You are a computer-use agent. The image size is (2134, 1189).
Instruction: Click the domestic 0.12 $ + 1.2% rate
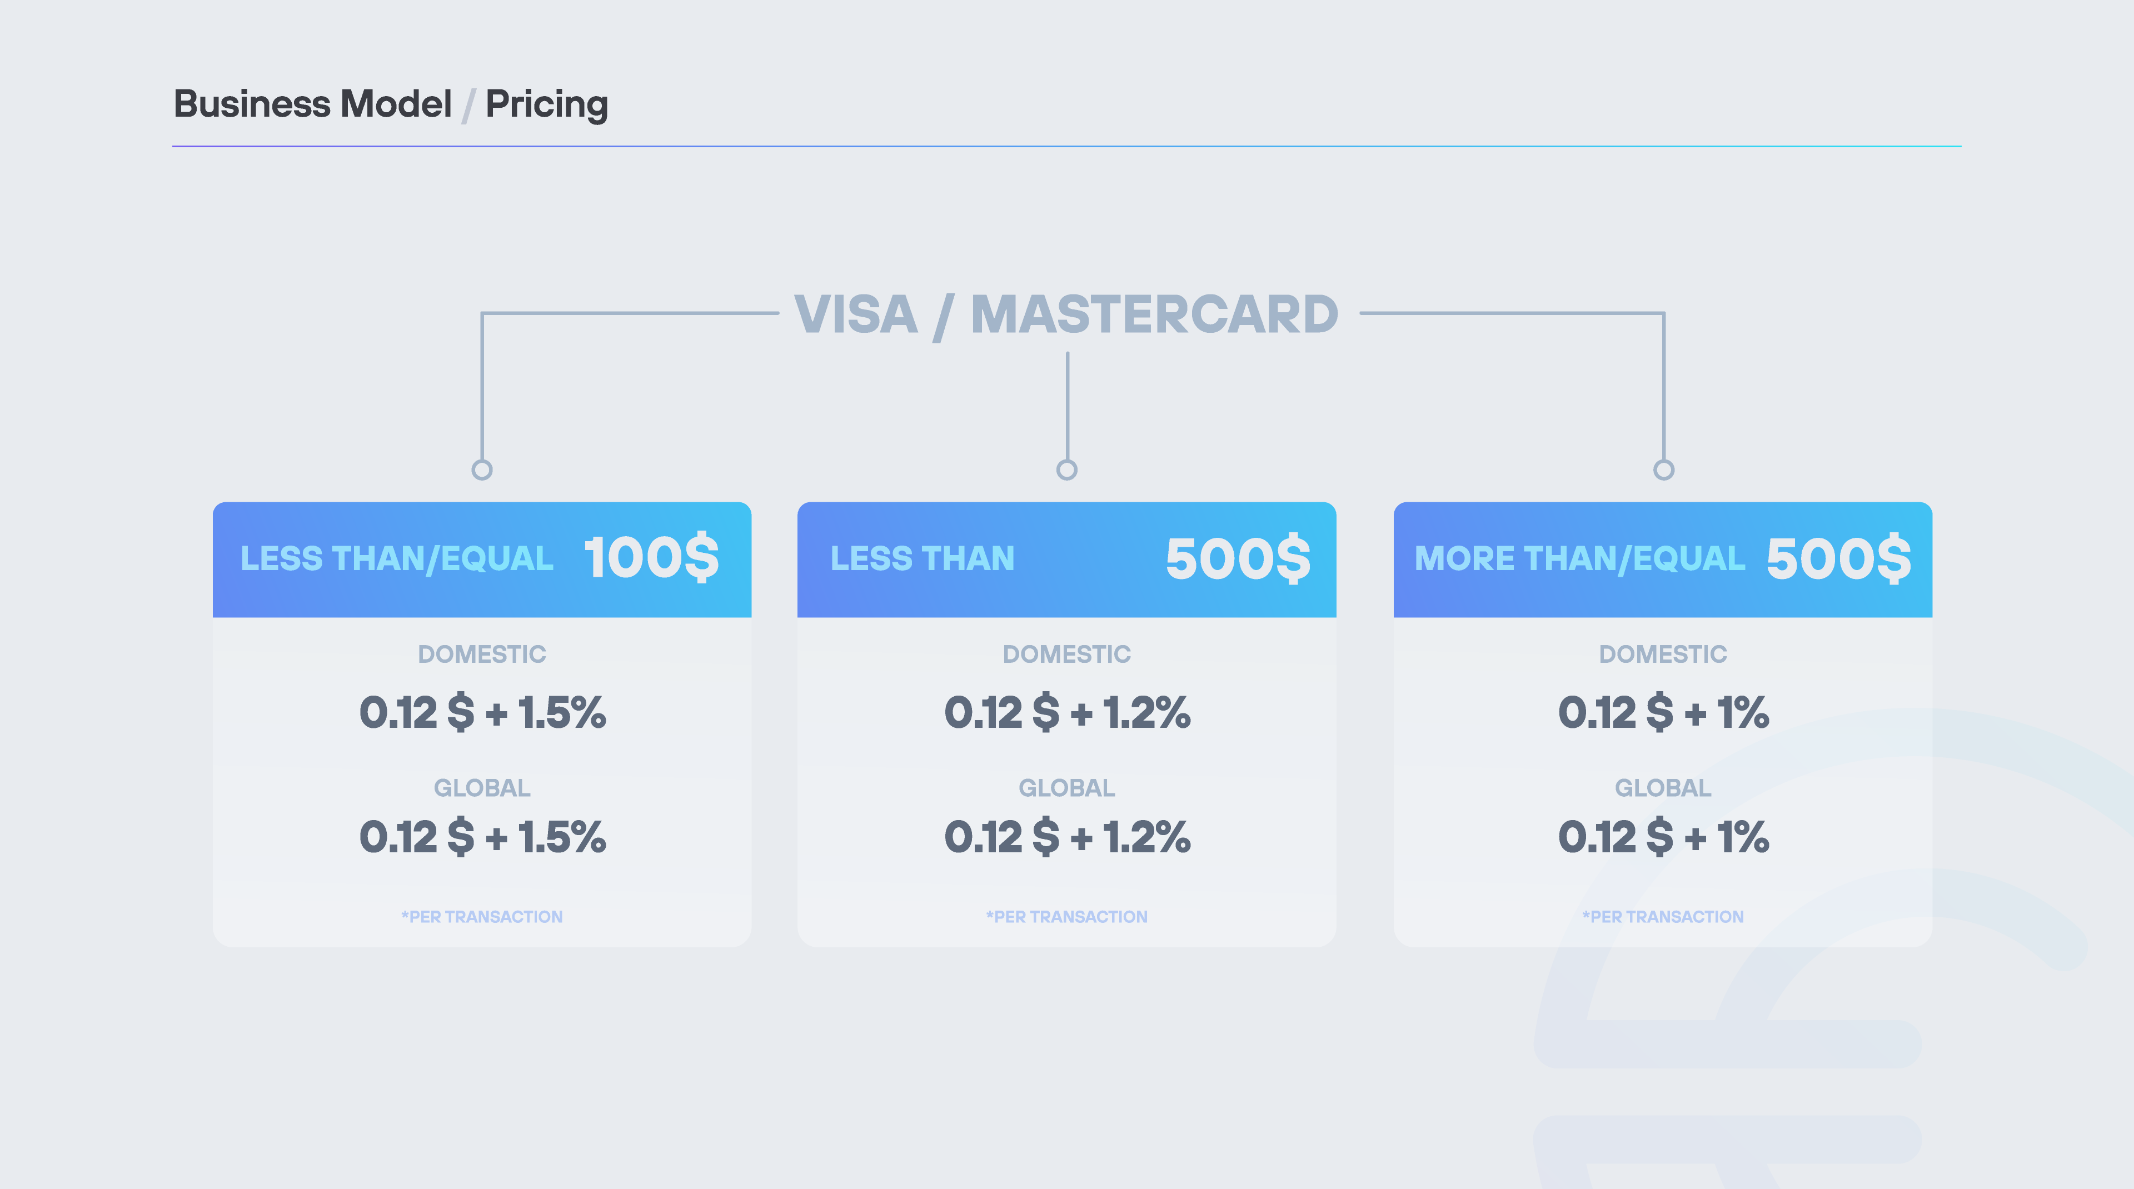click(x=1067, y=713)
